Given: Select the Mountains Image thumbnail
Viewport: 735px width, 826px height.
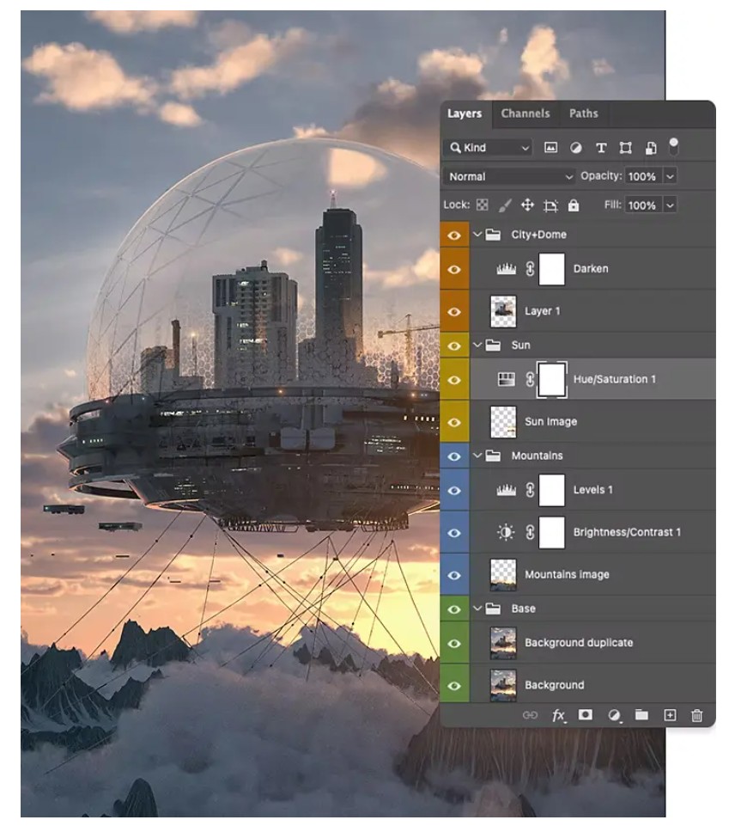Looking at the screenshot, I should [503, 575].
